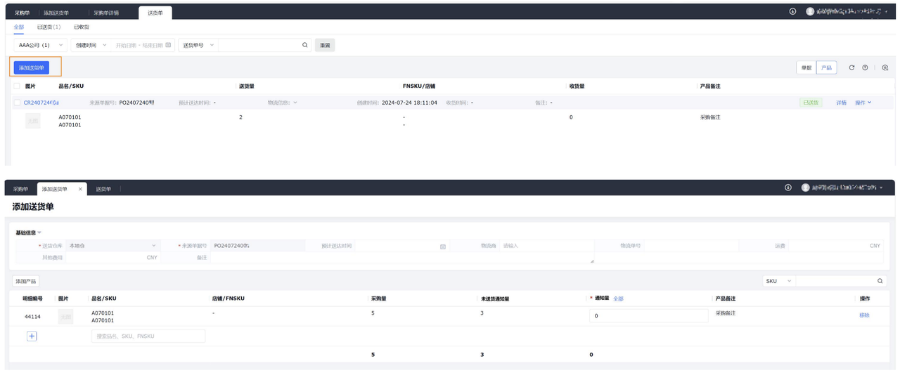The width and height of the screenshot is (900, 373).
Task: Open the help question-mark icon in list toolbar
Action: (x=865, y=67)
